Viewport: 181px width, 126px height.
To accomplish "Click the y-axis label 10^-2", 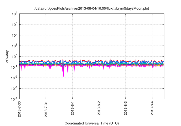I will (x=14, y=78).
